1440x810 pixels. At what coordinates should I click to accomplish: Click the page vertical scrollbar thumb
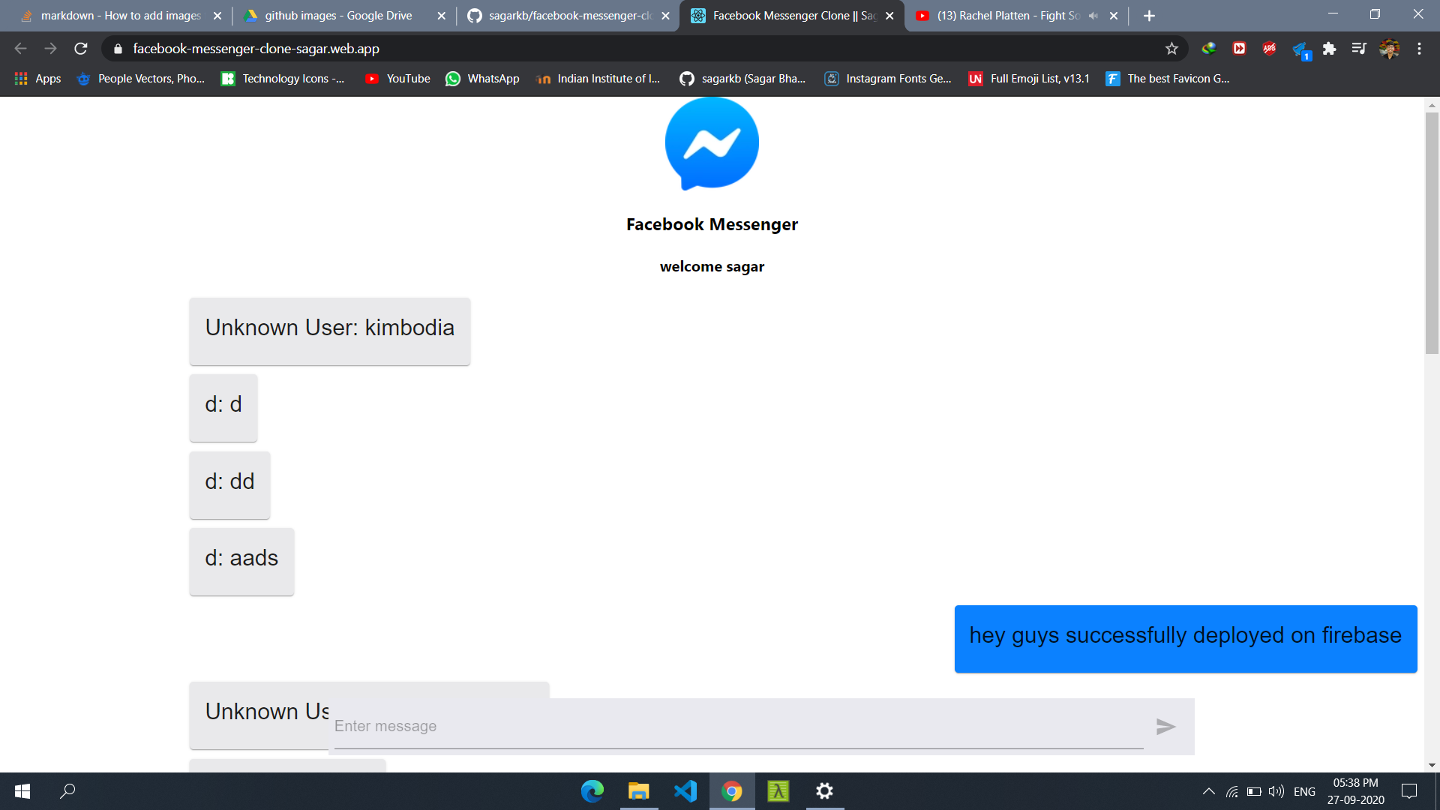point(1432,232)
